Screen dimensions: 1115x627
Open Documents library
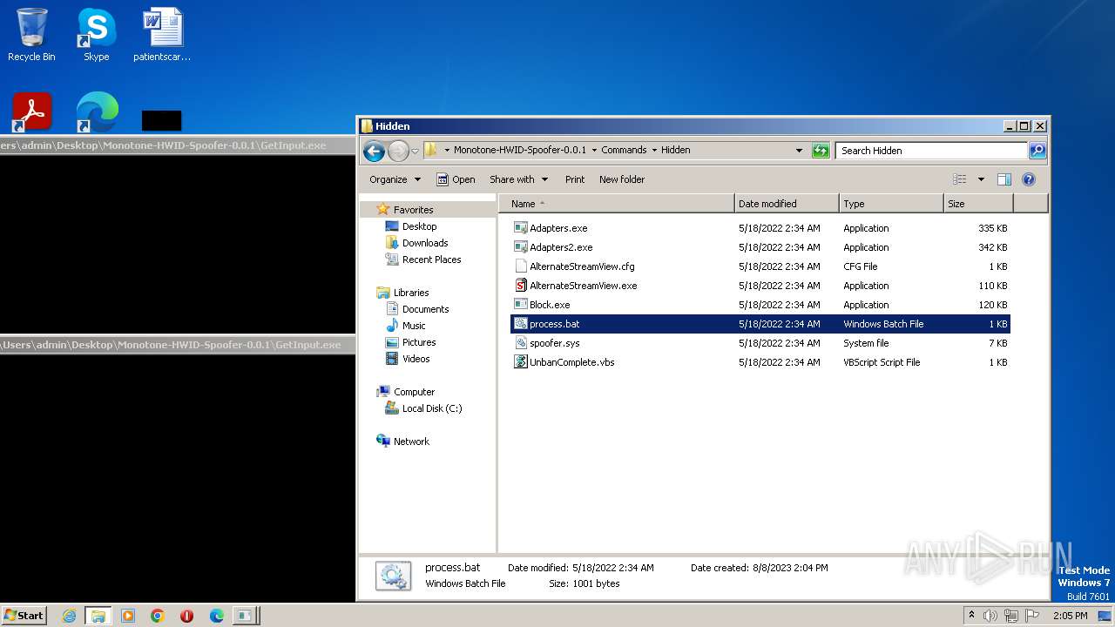tap(425, 309)
